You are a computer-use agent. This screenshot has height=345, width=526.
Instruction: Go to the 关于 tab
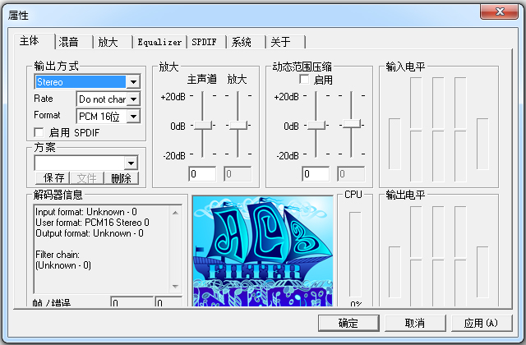point(280,42)
